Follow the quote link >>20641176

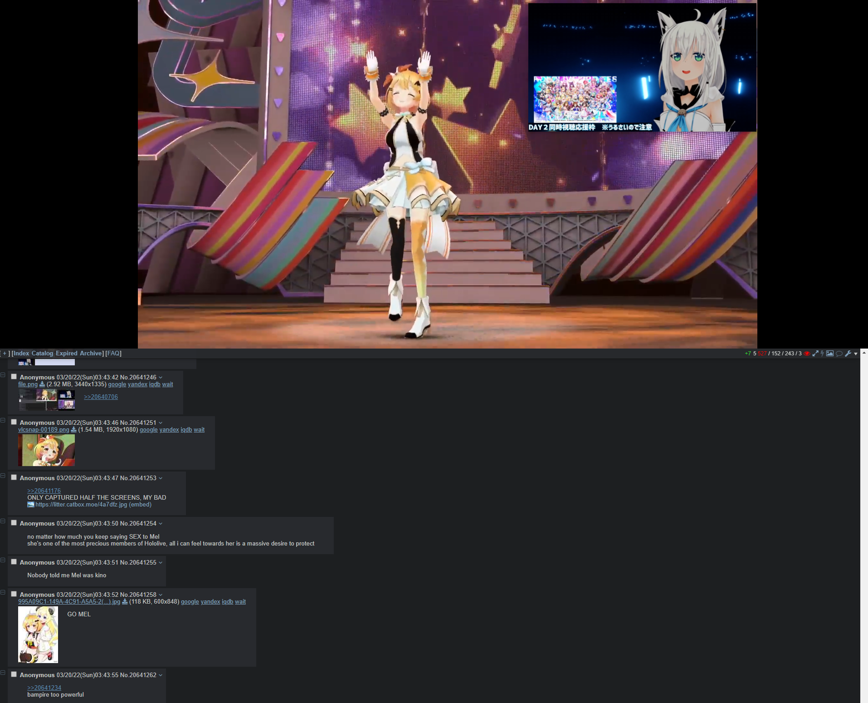tap(44, 491)
